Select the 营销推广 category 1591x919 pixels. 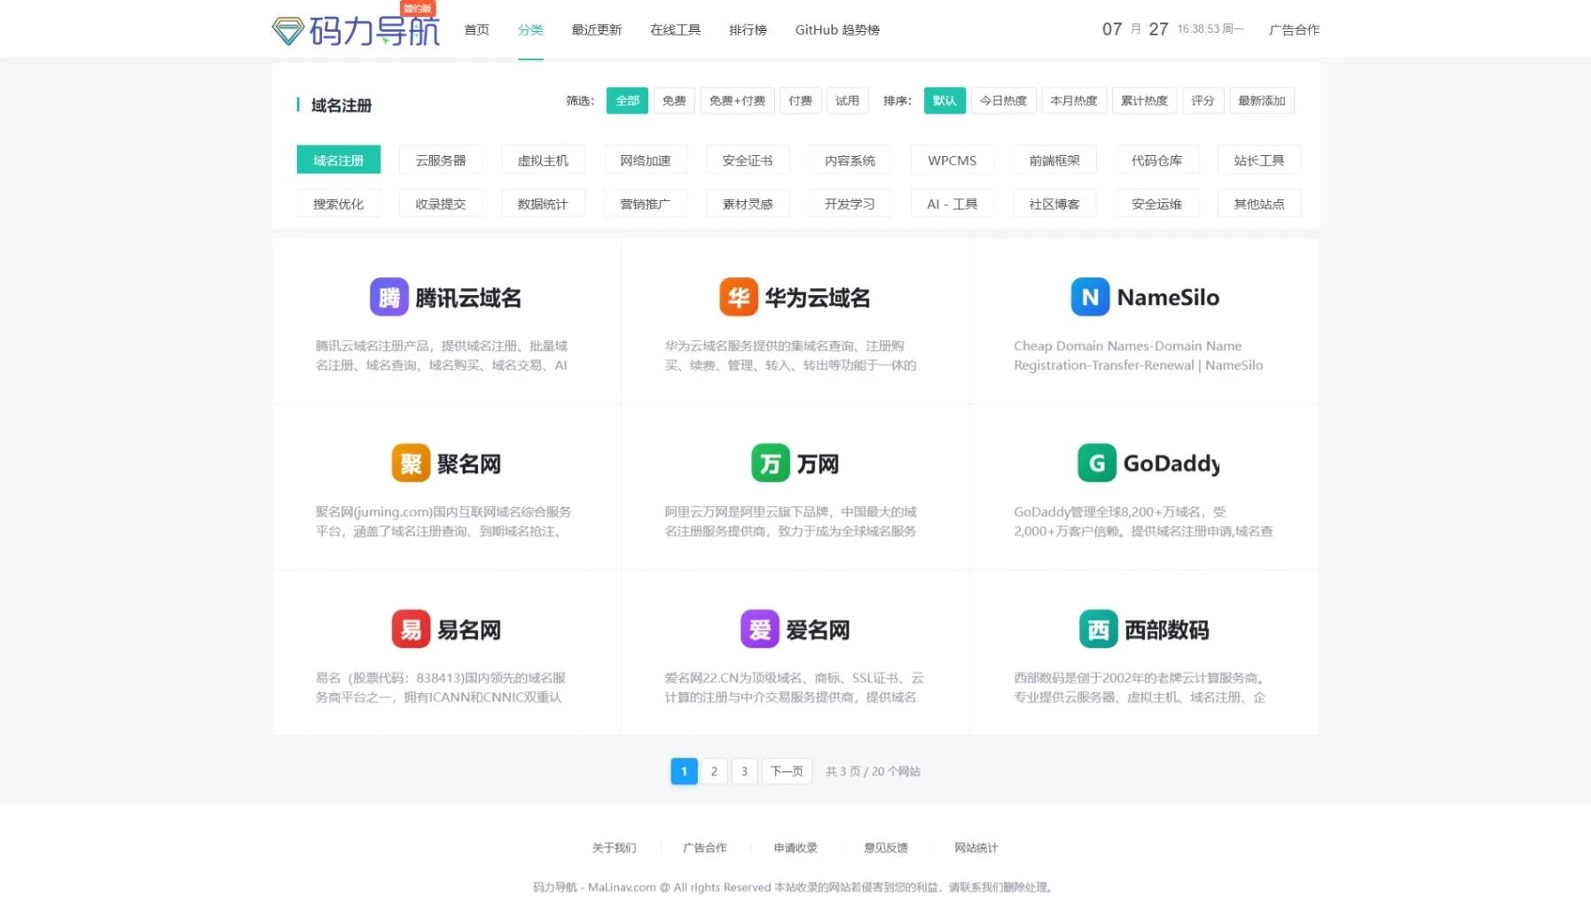coord(646,203)
